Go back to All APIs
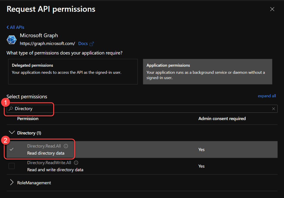Viewport: 284px width, 198px height. coord(16,27)
